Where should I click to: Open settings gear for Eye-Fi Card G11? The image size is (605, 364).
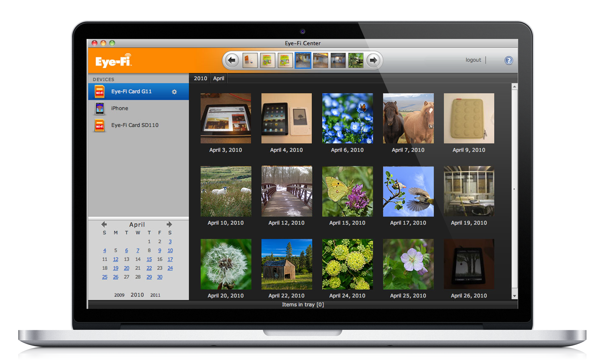[174, 92]
